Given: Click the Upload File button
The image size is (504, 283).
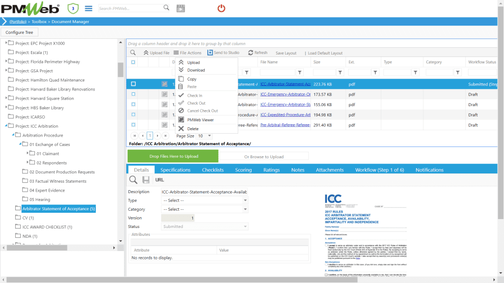Looking at the screenshot, I should coord(157,53).
